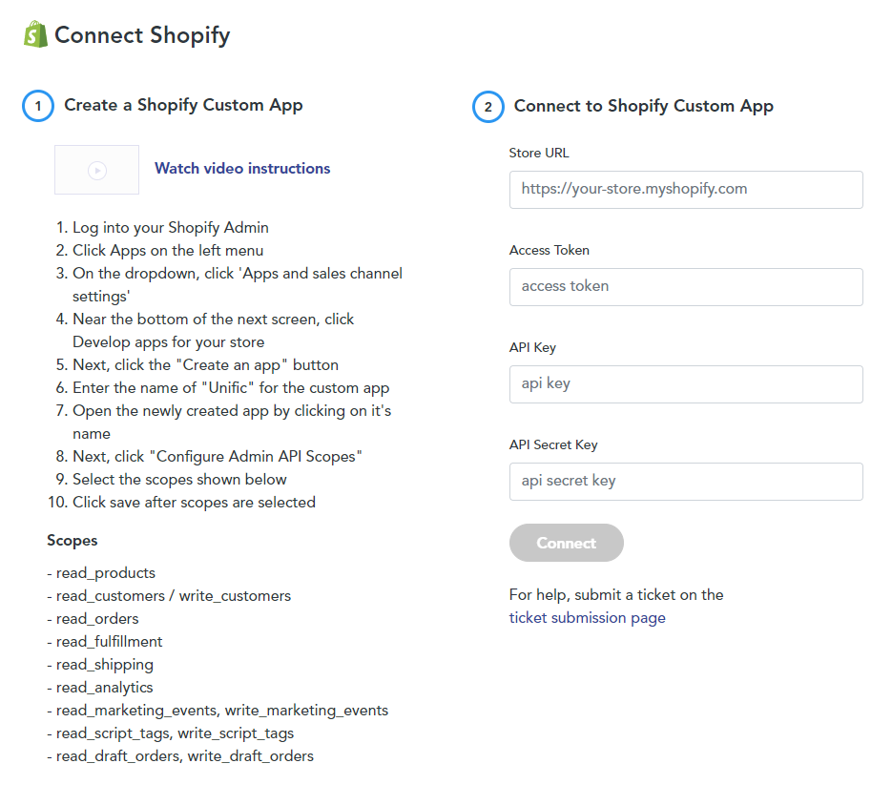Click into the Access Token field
The height and width of the screenshot is (805, 892).
point(686,287)
